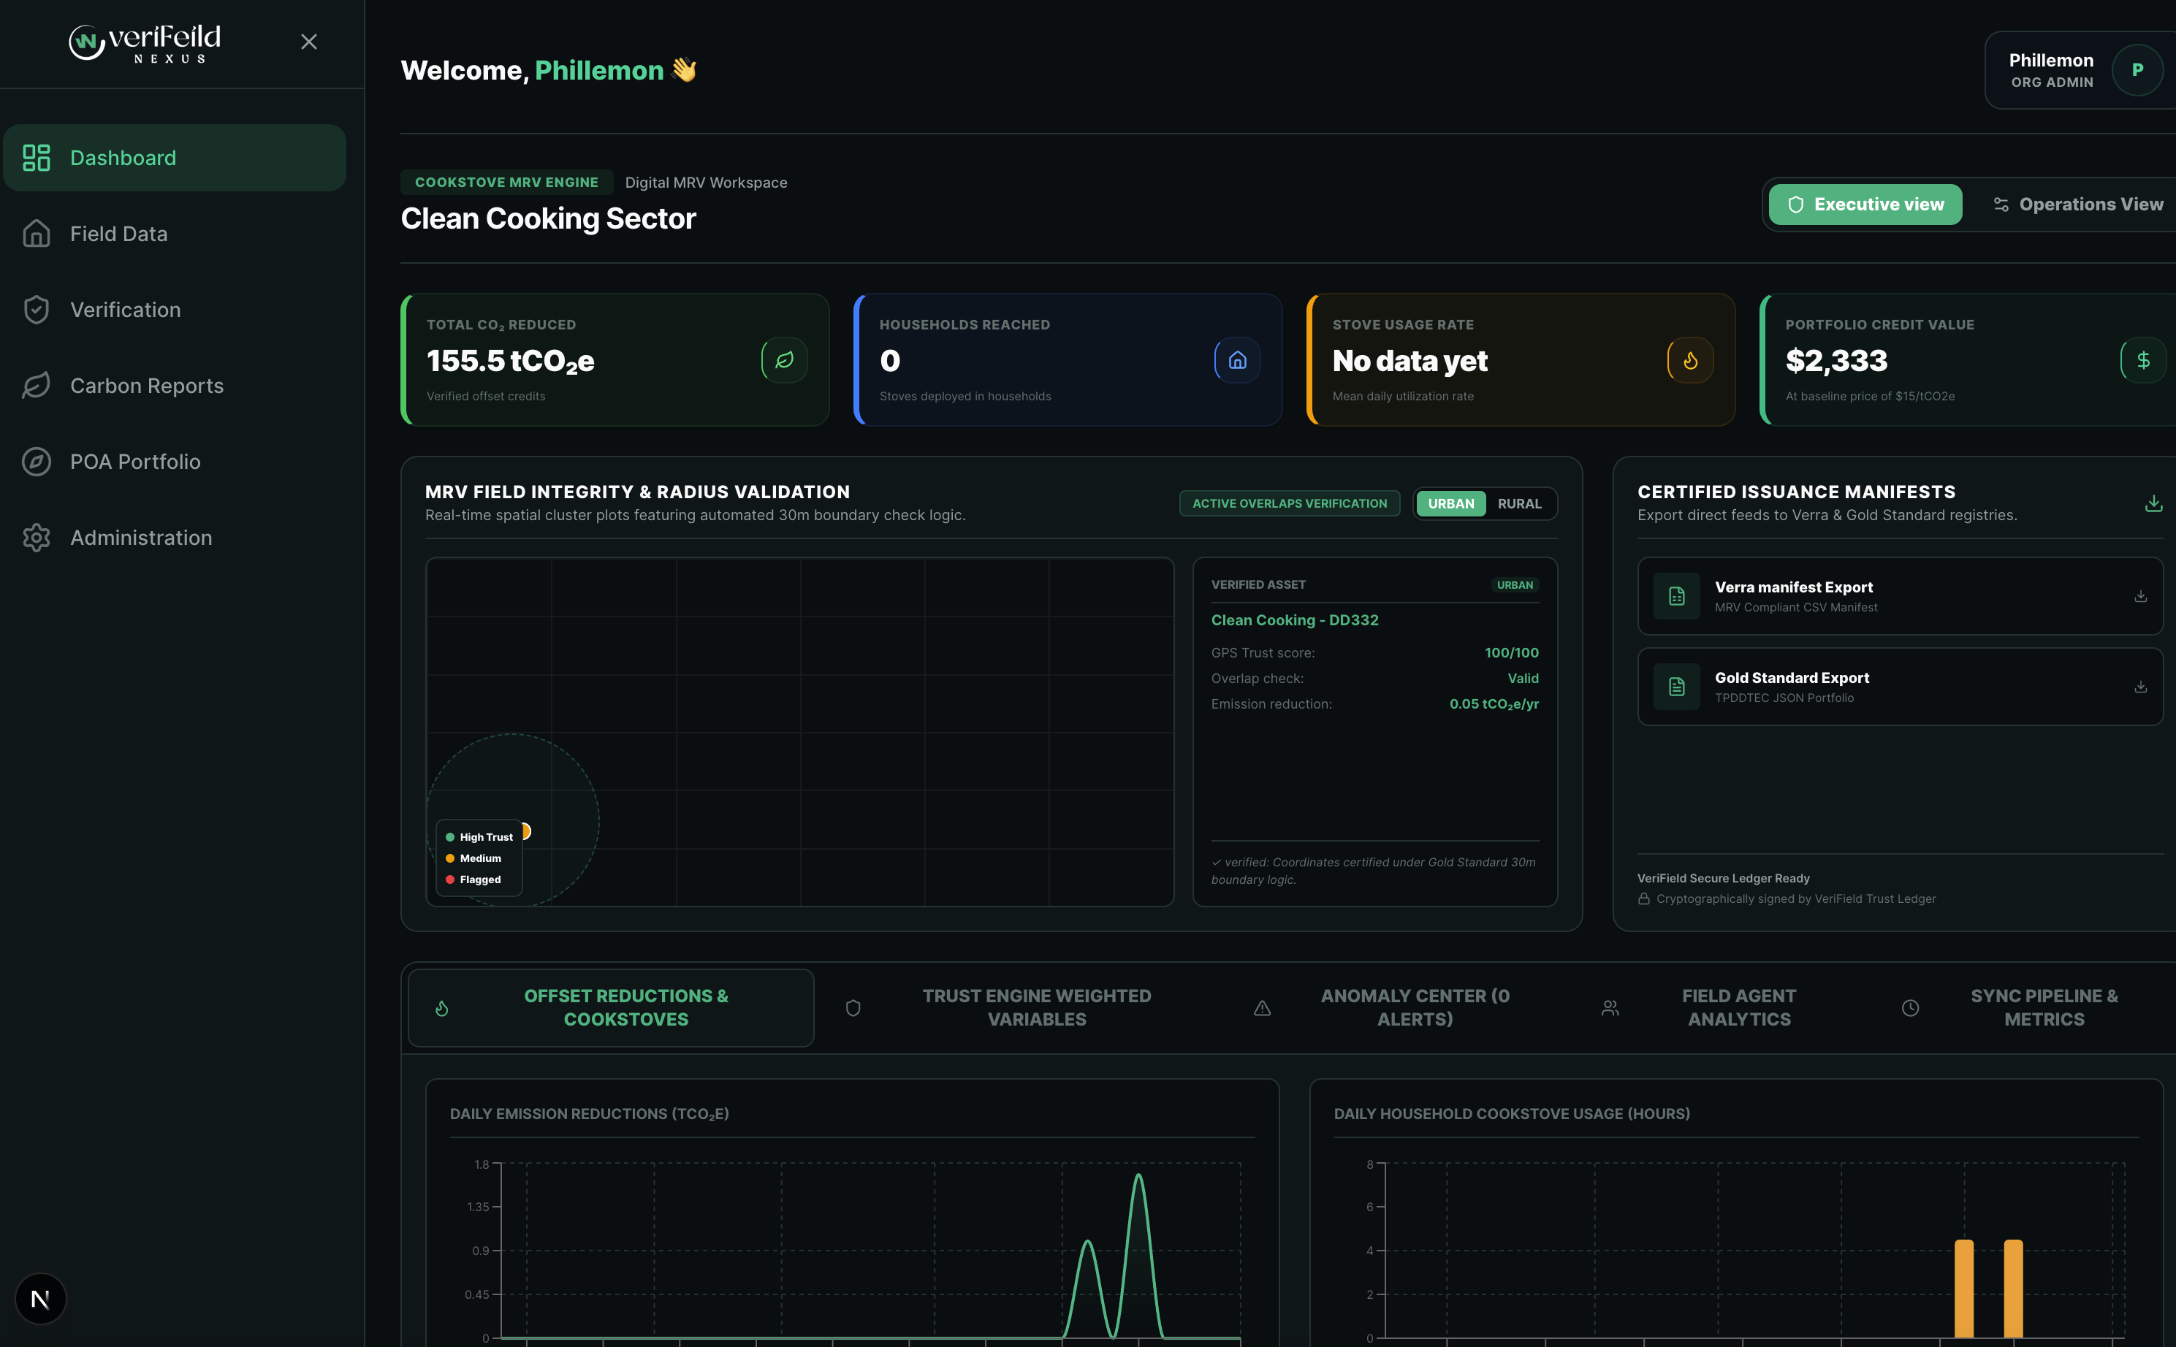Click the Next.js N button at bottom left

pos(40,1299)
